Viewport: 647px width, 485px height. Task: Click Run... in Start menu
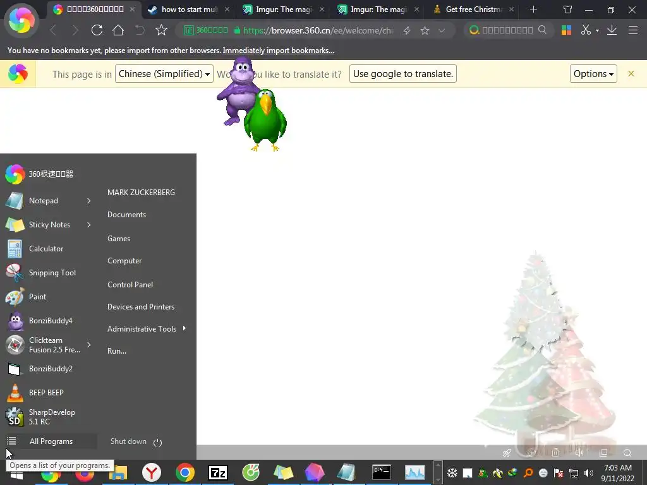tap(117, 351)
